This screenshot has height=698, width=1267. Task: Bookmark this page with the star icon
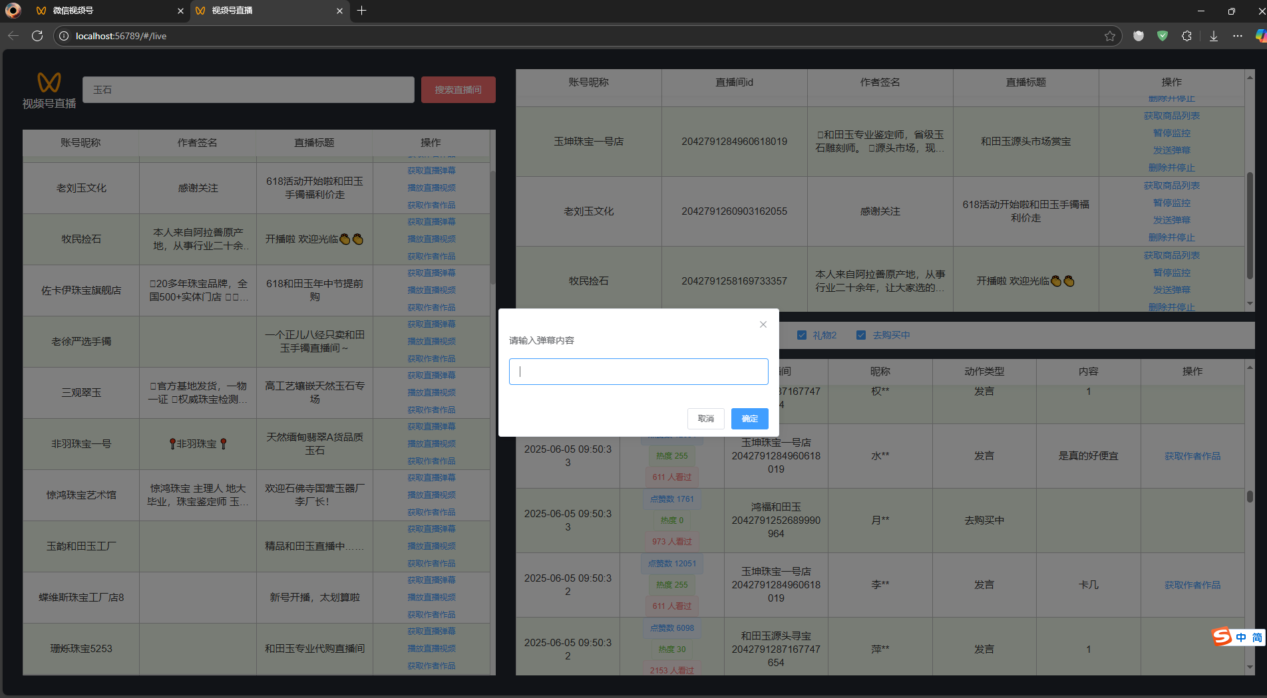(x=1109, y=36)
